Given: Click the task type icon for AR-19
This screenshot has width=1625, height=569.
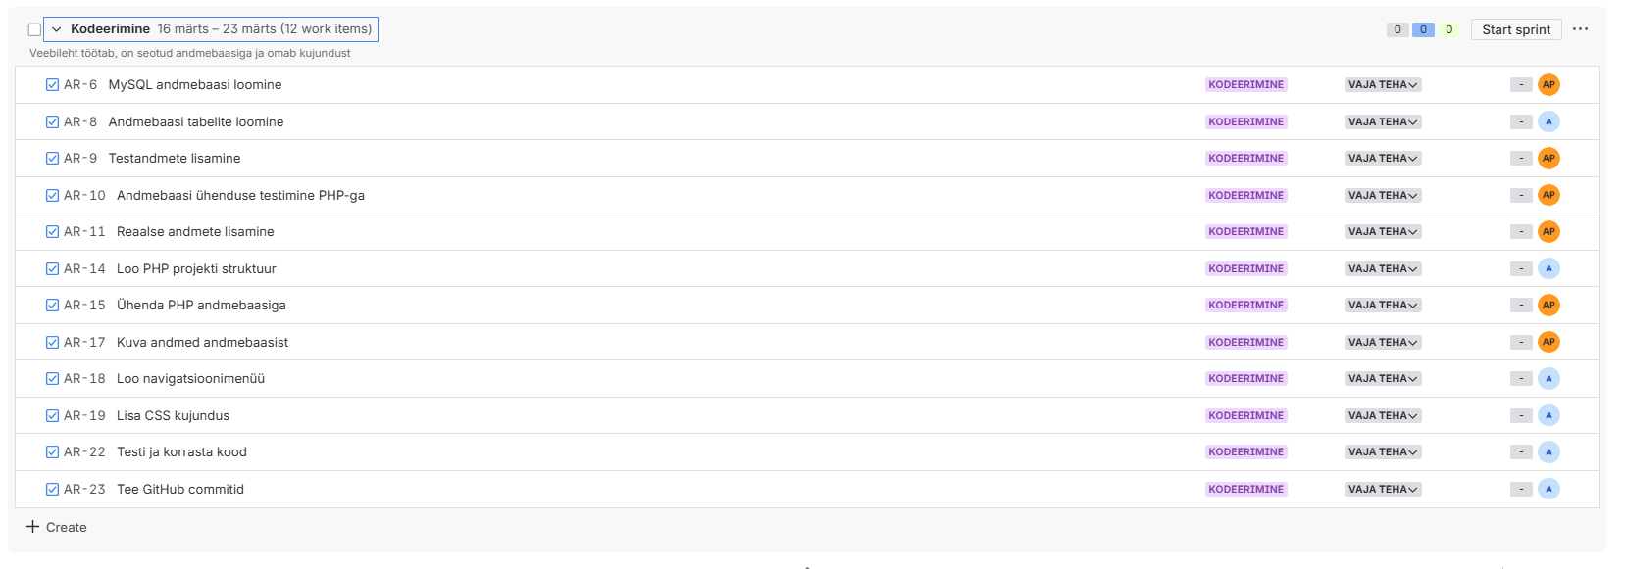Looking at the screenshot, I should [52, 415].
